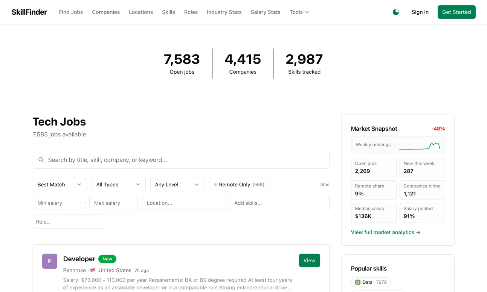Click the Location filter field
The height and width of the screenshot is (292, 487).
[184, 203]
